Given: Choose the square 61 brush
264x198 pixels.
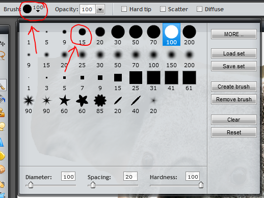Looking at the screenshot, I should 189,80.
